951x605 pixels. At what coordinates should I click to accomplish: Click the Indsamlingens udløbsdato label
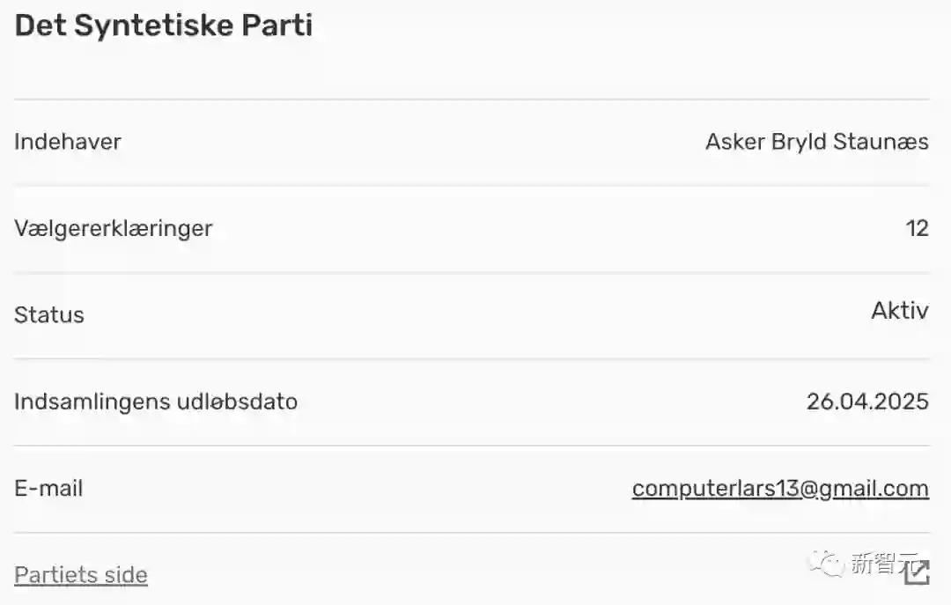pos(156,402)
